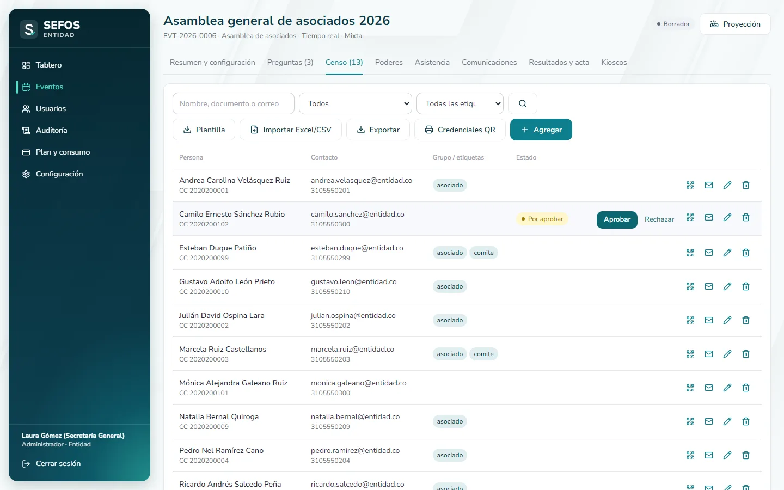784x490 pixels.
Task: Open the Todas las etiquetas dropdown
Action: (x=460, y=103)
